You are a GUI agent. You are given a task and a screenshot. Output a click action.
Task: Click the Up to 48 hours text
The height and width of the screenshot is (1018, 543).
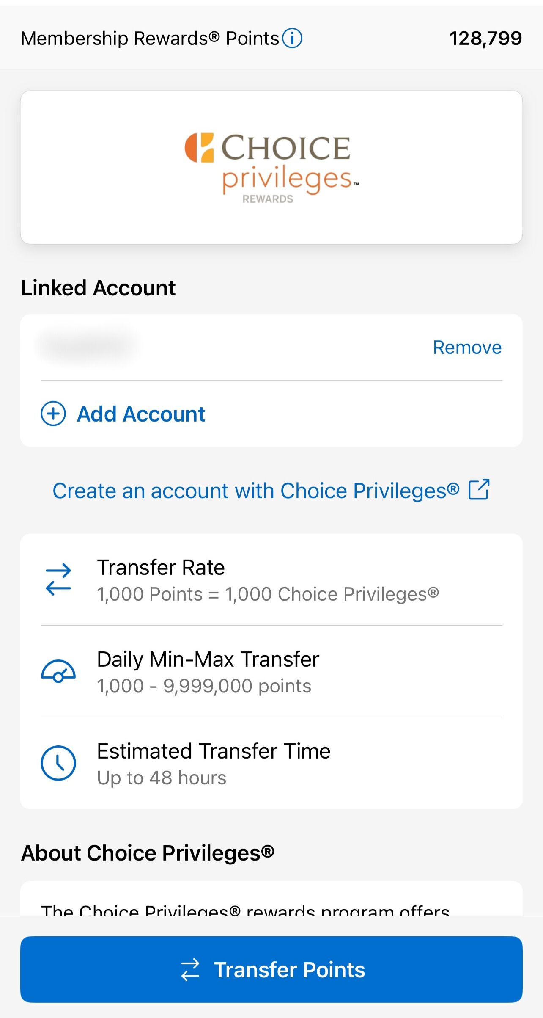coord(162,778)
